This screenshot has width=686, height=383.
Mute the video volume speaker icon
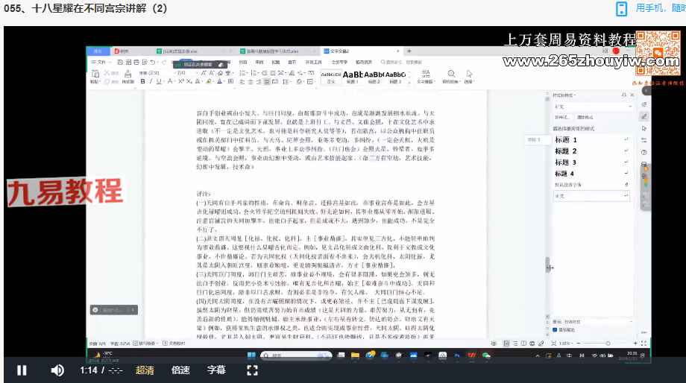click(x=57, y=370)
